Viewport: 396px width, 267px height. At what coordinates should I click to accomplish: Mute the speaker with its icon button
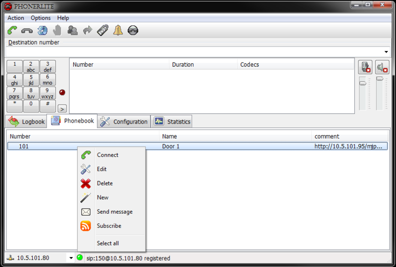pos(382,67)
